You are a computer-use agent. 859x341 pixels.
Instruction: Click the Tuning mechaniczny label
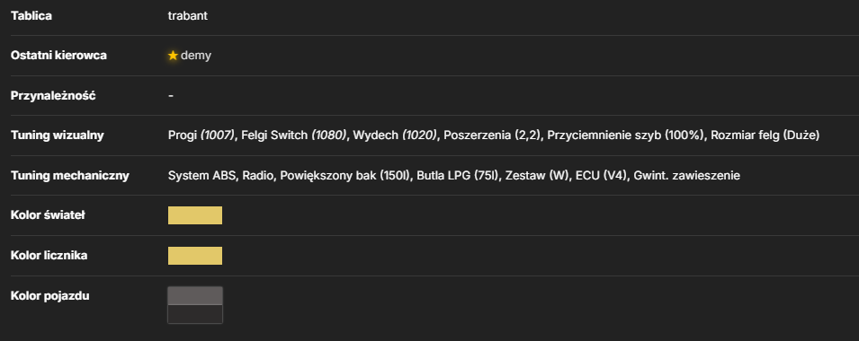coord(70,175)
